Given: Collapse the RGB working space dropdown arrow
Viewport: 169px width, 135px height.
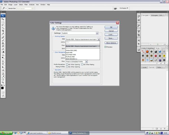Looking at the screenshot, I should 99,39.
